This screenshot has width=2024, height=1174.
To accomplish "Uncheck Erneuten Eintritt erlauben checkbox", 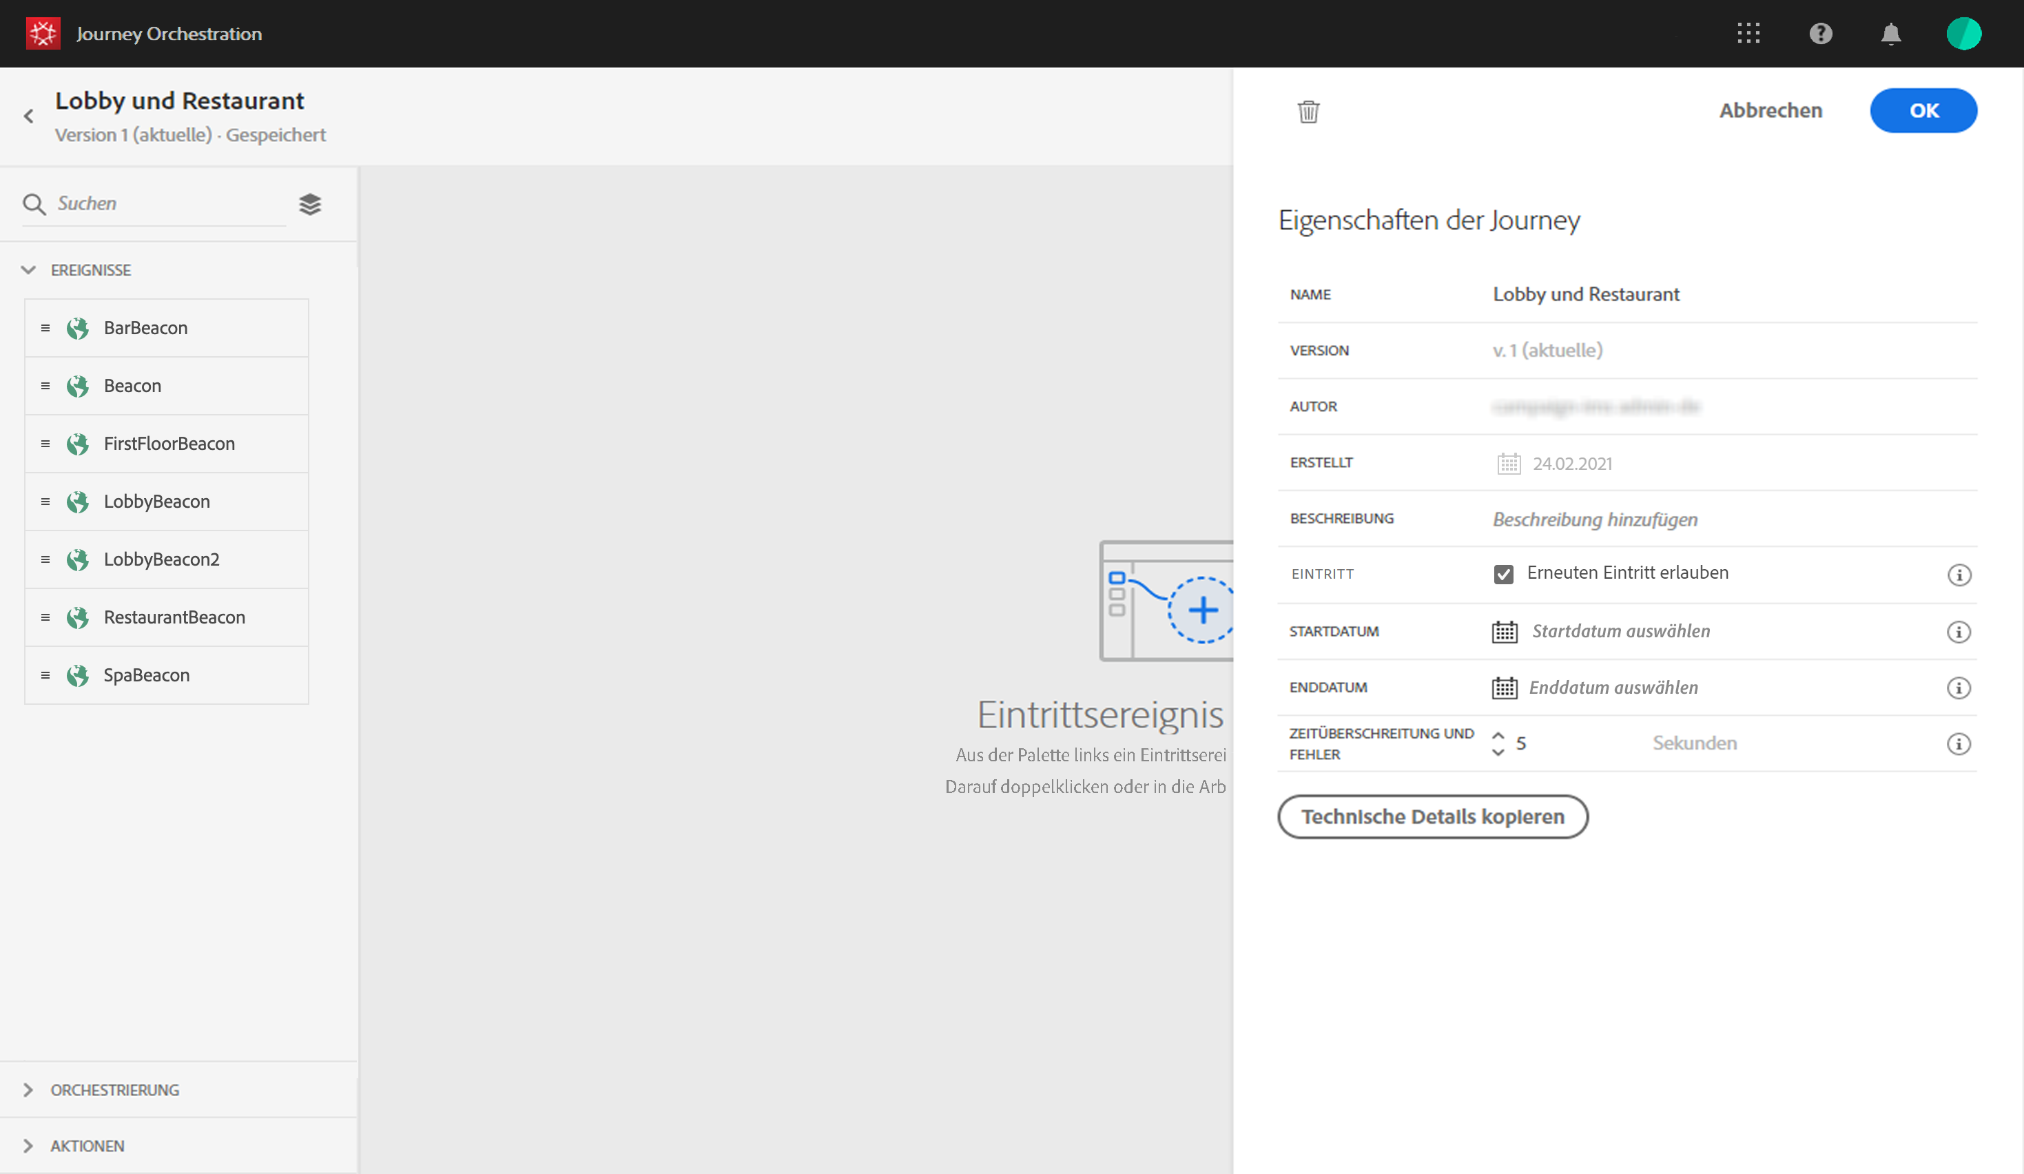I will coord(1504,574).
